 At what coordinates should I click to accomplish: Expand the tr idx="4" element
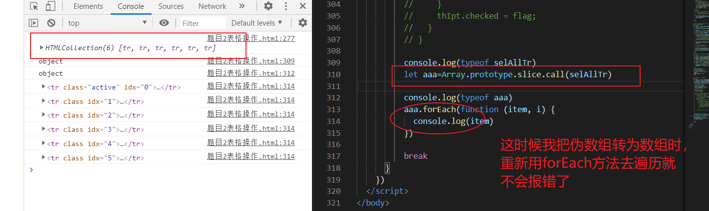(x=44, y=143)
